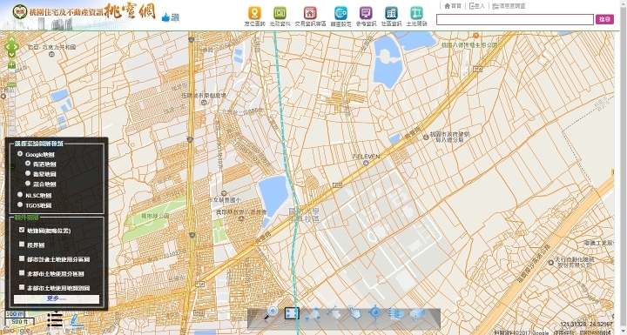Open the 社區資訊 building icon
627x335 pixels.
[x=391, y=13]
